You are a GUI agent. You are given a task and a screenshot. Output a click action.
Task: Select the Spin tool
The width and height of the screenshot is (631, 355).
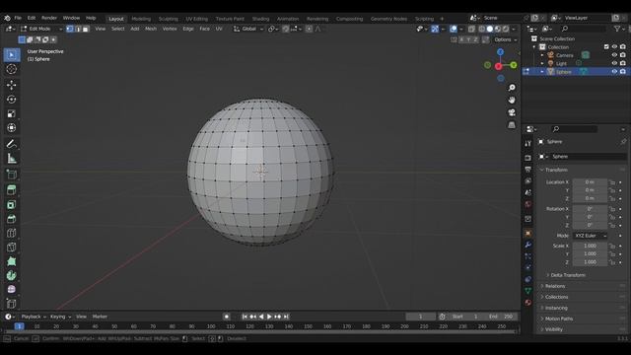coord(12,276)
